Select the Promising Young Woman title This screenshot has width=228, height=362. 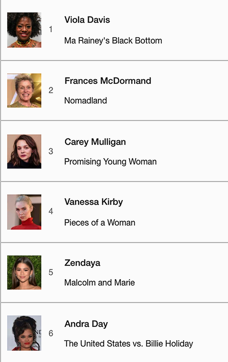[x=110, y=162]
